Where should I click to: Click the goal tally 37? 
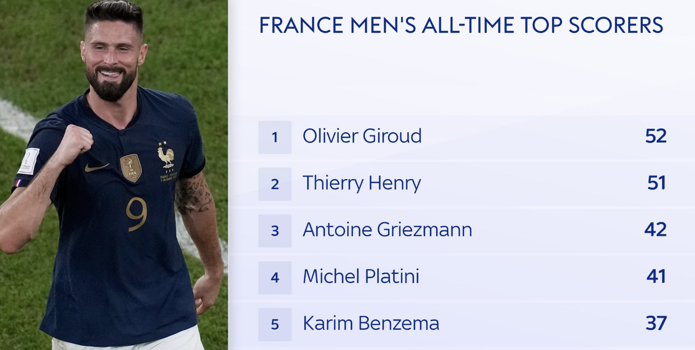click(x=656, y=323)
